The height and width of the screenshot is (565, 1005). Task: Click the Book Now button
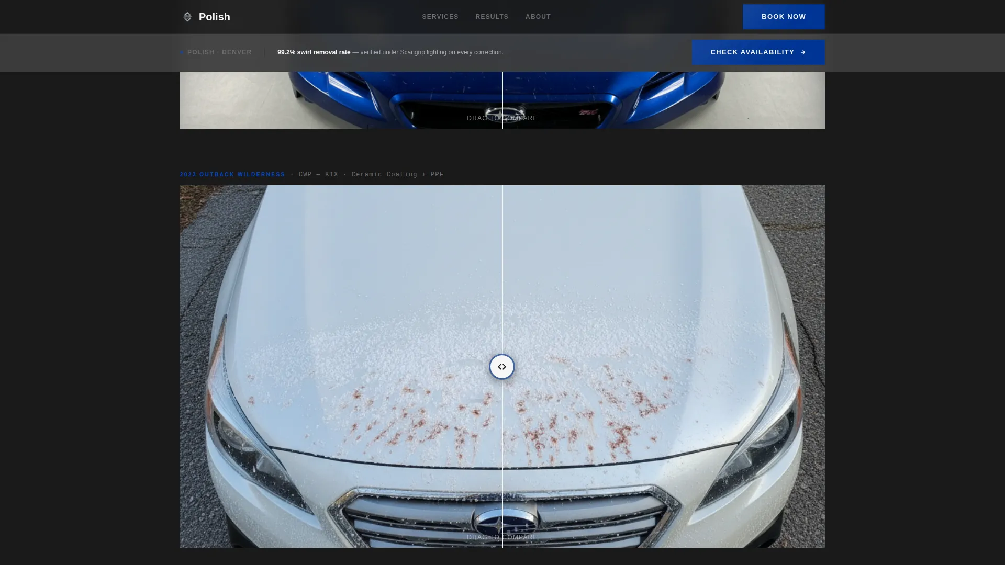[x=784, y=17]
